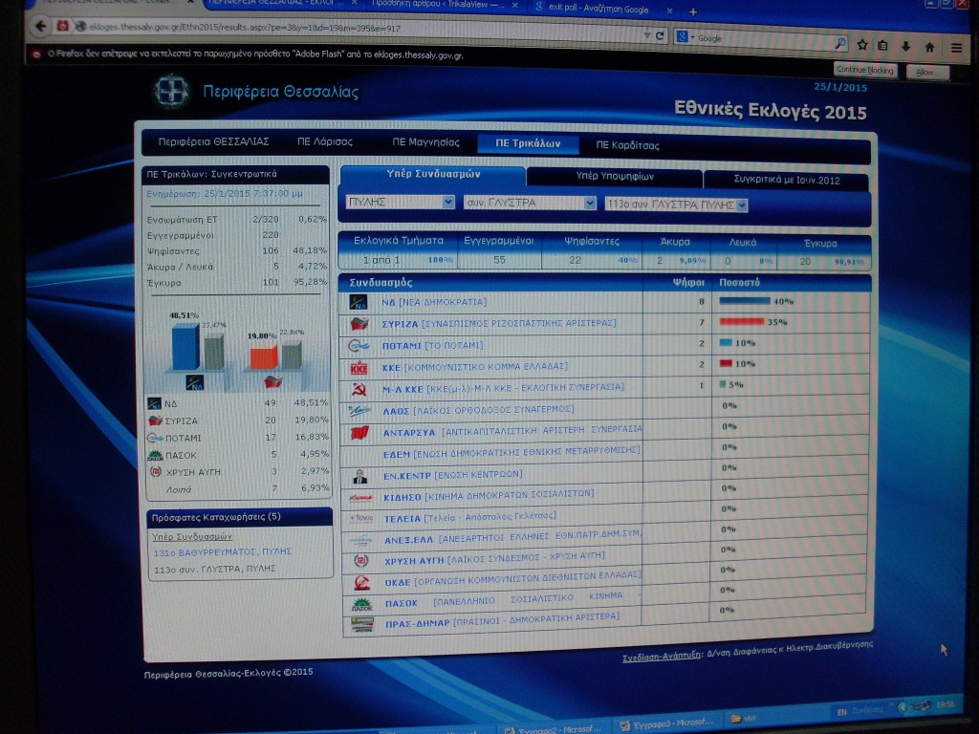The width and height of the screenshot is (979, 734).
Task: Open the downloads arrow icon
Action: tap(905, 45)
